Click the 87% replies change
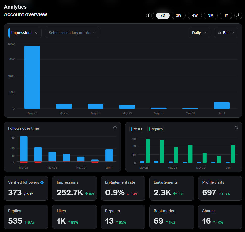Viewport: 245px width, 232px height. coord(30,222)
